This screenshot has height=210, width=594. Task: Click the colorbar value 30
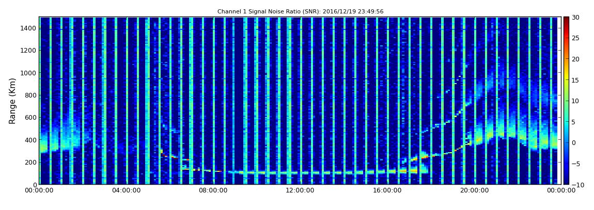[576, 18]
